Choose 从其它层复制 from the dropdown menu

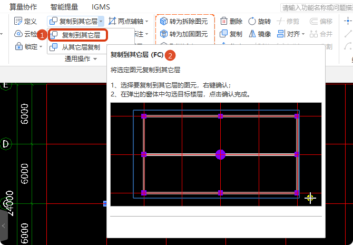pyautogui.click(x=77, y=47)
